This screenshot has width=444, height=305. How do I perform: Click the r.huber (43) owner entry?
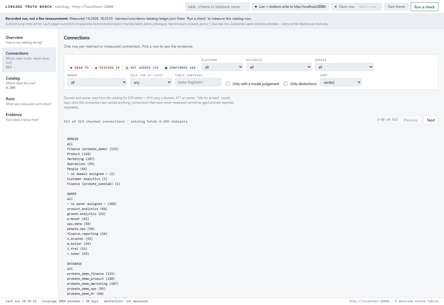78,254
